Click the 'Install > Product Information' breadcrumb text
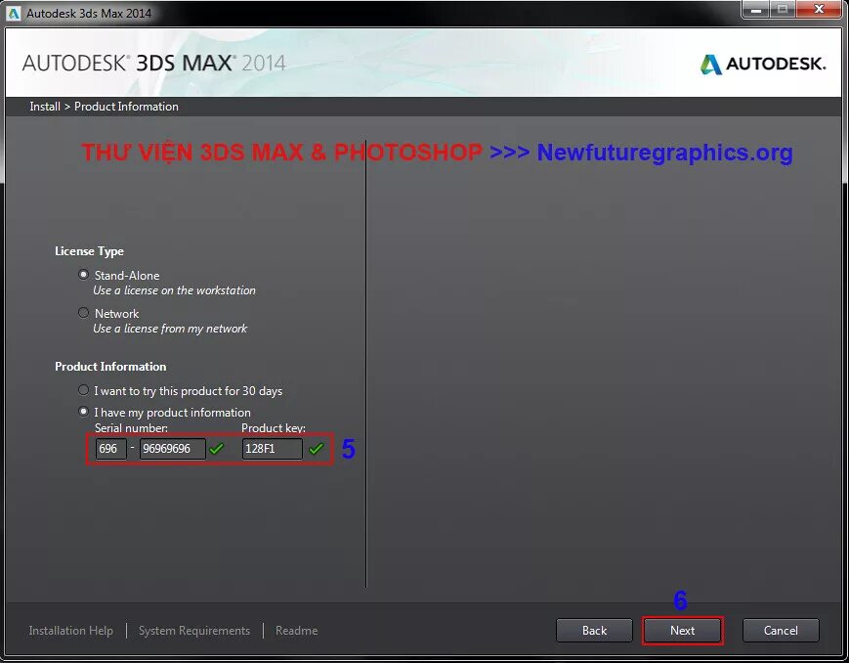The width and height of the screenshot is (849, 663). 104,107
